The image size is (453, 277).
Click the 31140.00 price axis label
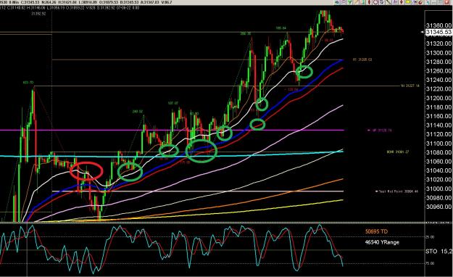click(x=439, y=125)
